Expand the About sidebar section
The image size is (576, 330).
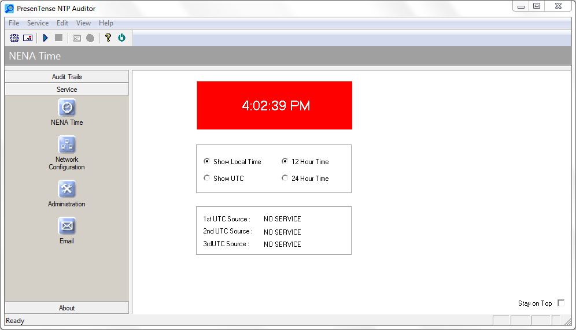[x=67, y=308]
